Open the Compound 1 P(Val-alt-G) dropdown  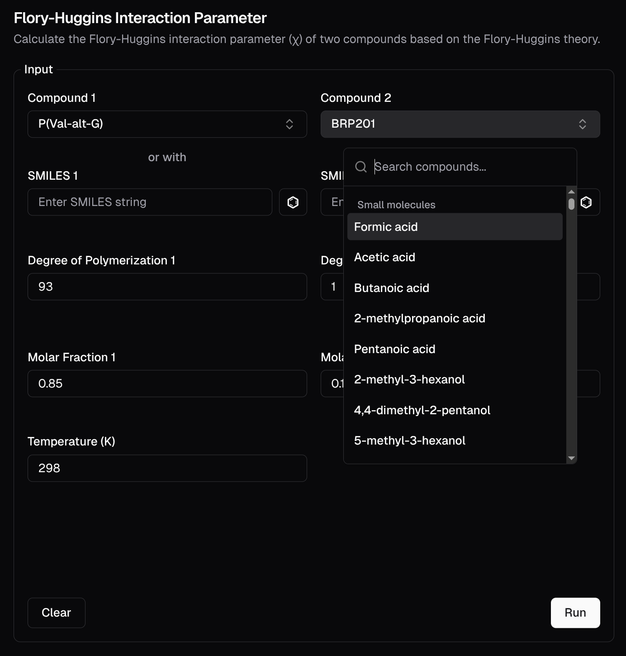[167, 124]
